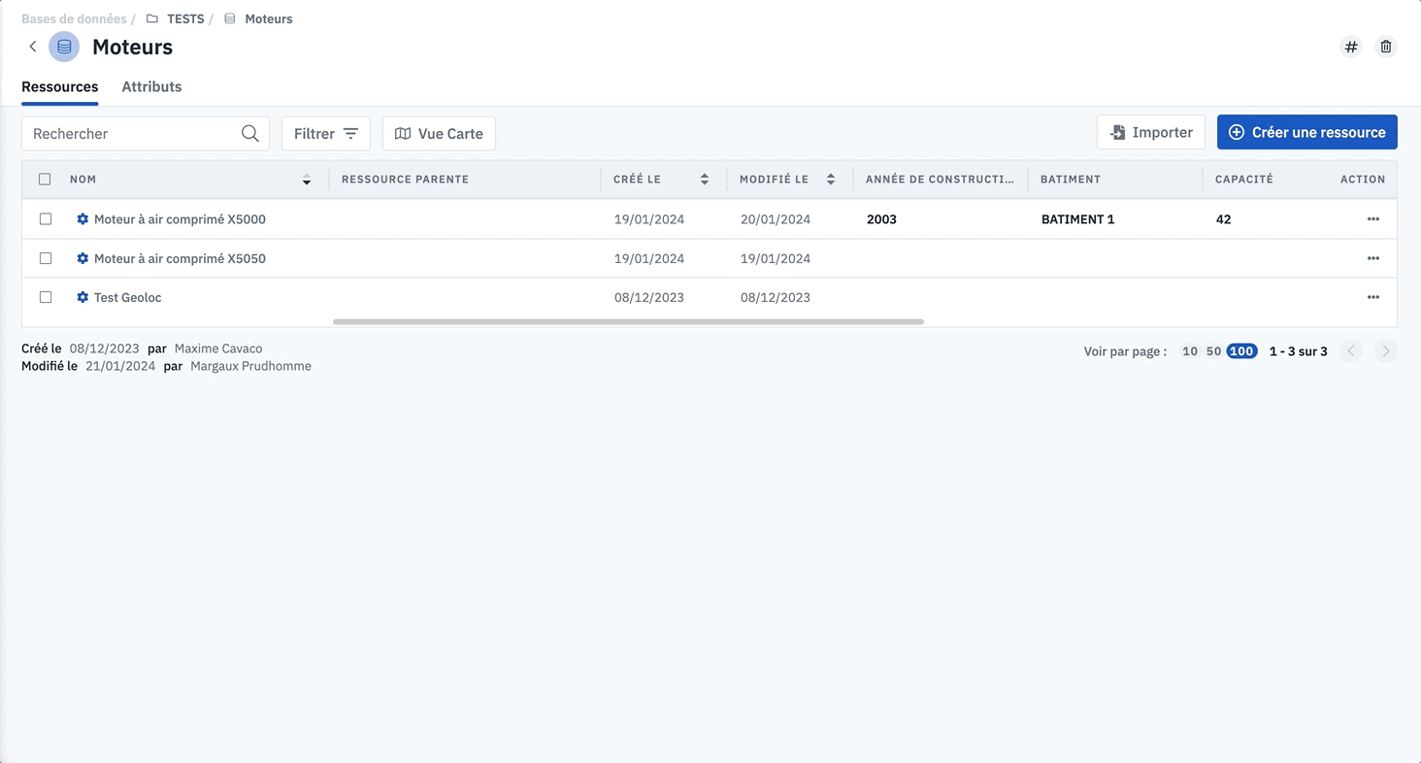Viewport: 1421px width, 763px height.
Task: Check the Test Geoloc row checkbox
Action: (46, 297)
